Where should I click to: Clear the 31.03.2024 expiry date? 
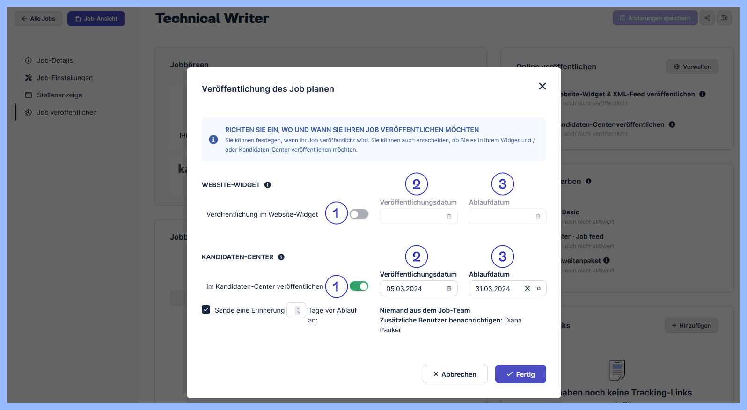(x=527, y=288)
